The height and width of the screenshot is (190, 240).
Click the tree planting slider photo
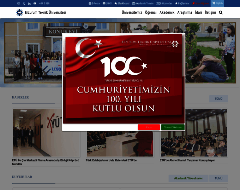point(210,53)
